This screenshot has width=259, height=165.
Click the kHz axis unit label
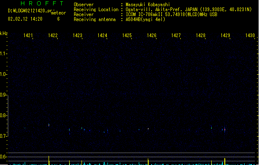pyautogui.click(x=4, y=33)
